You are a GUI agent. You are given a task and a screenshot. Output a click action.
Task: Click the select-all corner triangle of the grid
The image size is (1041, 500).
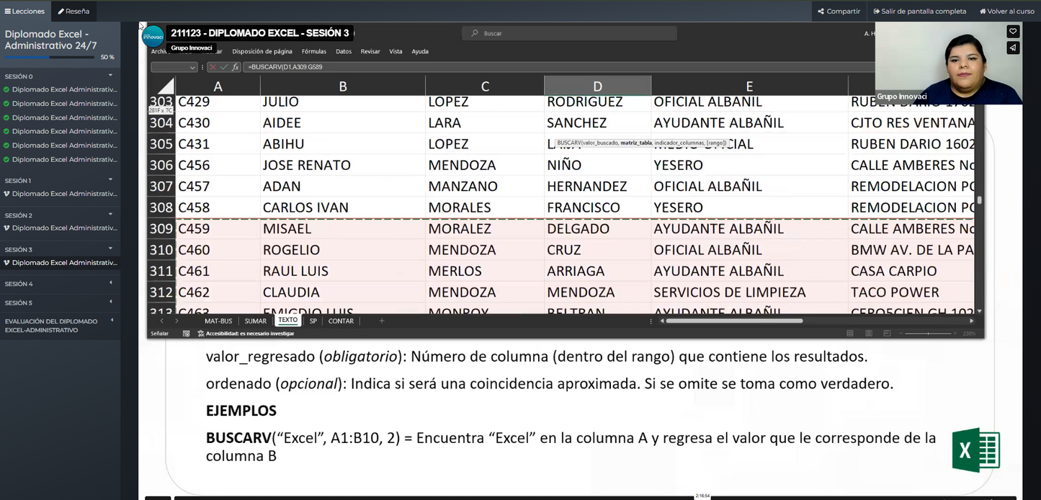166,86
